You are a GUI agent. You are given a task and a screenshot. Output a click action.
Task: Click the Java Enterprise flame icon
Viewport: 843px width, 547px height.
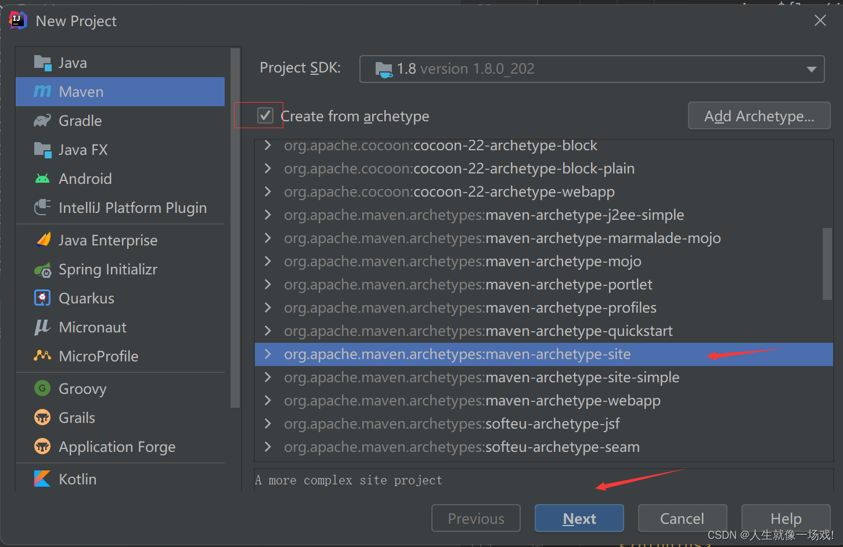43,240
